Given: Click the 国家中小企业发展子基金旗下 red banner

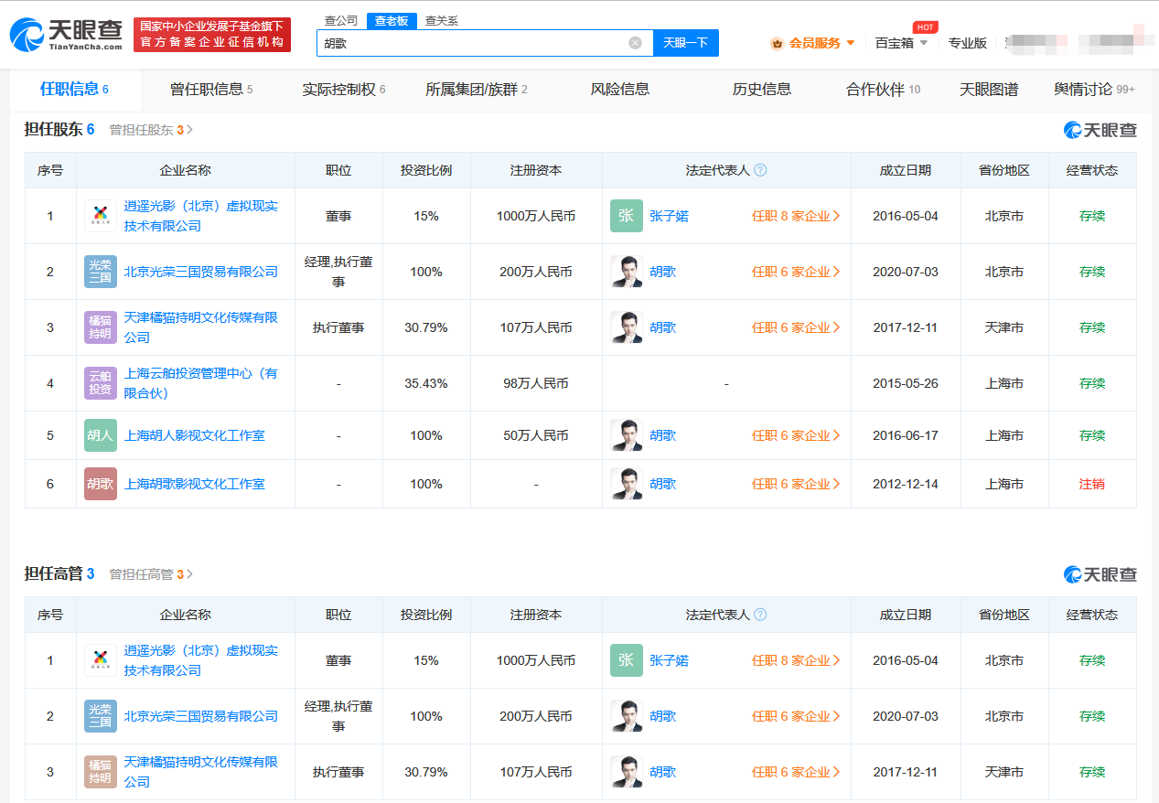Looking at the screenshot, I should [x=212, y=34].
